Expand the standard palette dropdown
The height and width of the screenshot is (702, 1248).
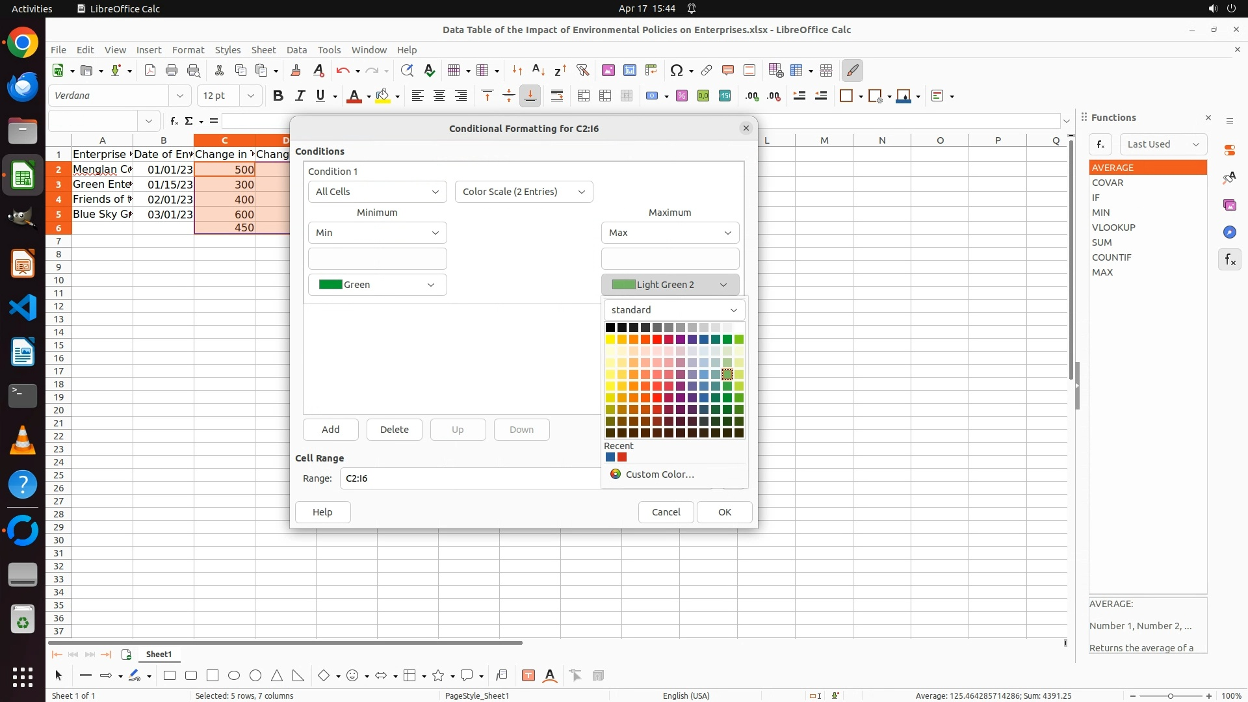[x=674, y=310]
